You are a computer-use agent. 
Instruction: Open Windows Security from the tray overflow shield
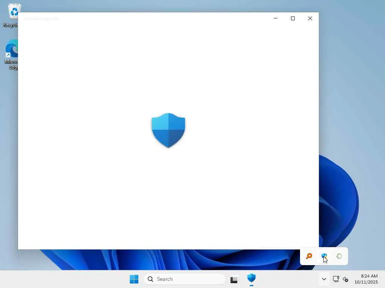324,256
